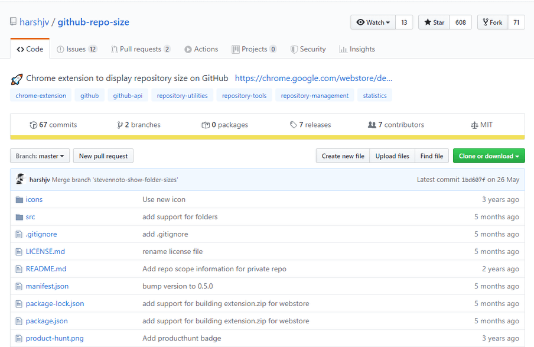
Task: Click the contributors people icon
Action: (x=372, y=125)
